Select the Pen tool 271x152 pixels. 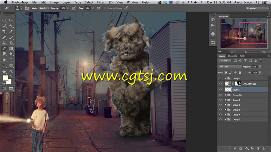[4, 60]
